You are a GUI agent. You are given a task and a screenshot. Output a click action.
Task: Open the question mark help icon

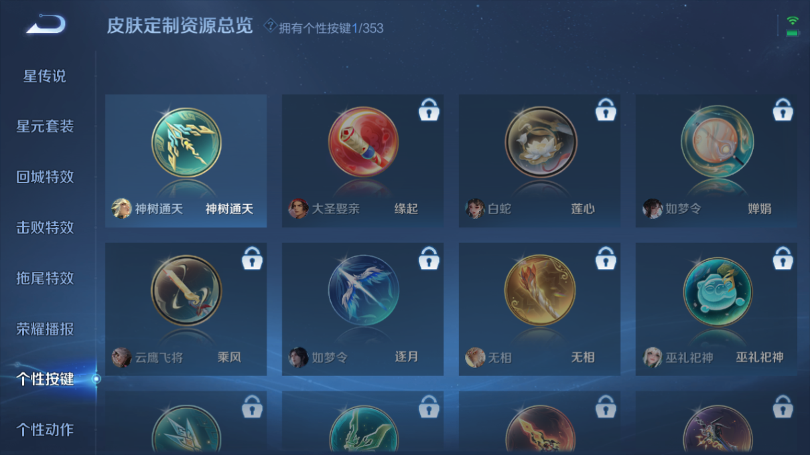pos(270,25)
